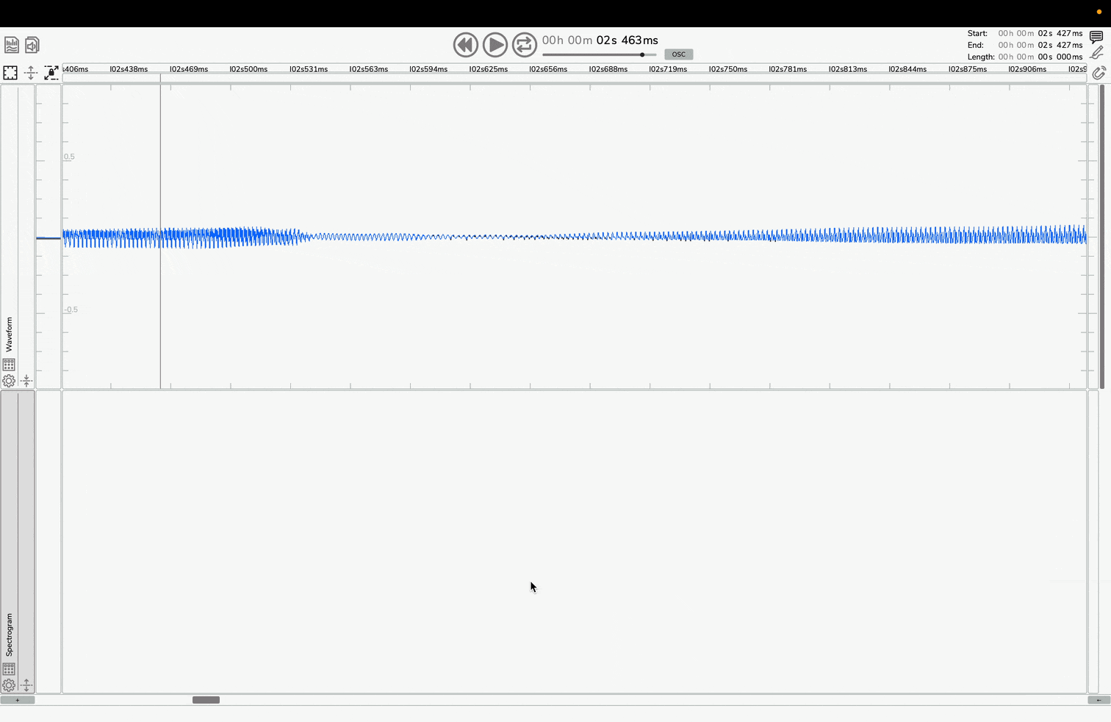Toggle loop playback
This screenshot has width=1111, height=722.
(x=524, y=45)
